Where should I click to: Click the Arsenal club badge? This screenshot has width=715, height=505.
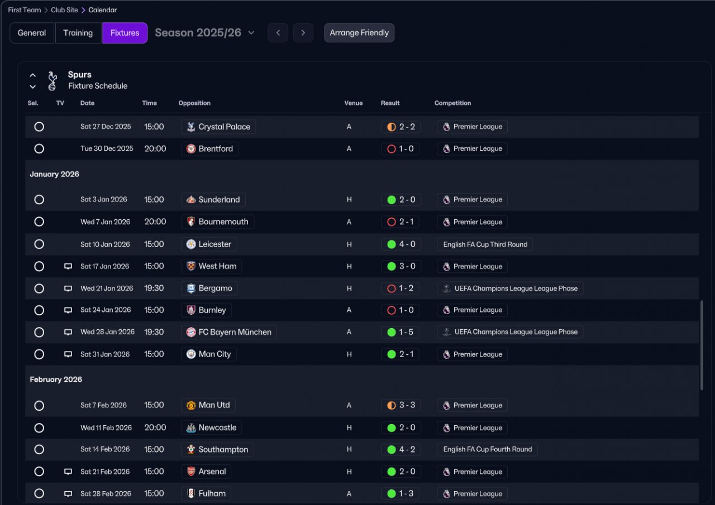pyautogui.click(x=191, y=472)
